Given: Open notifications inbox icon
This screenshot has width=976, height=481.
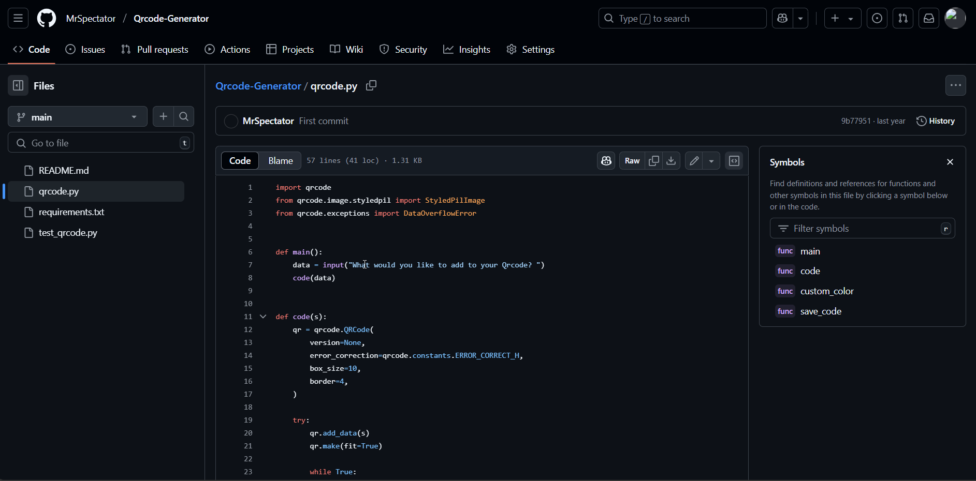Looking at the screenshot, I should 929,19.
